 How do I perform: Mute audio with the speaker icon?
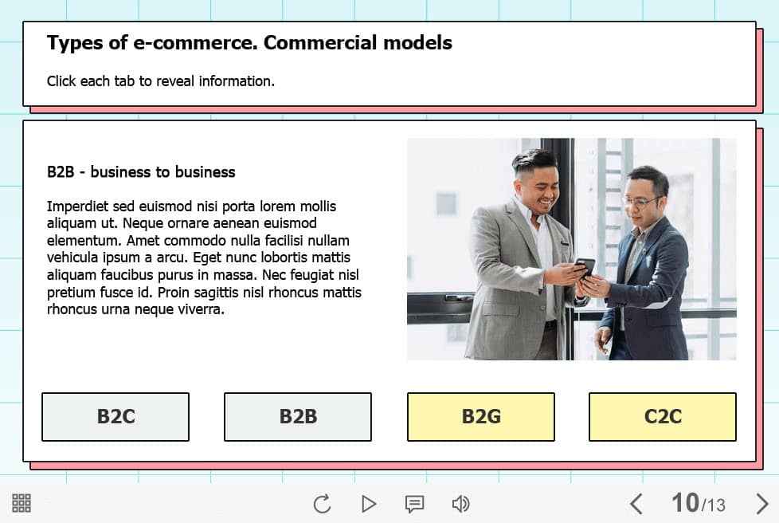coord(460,504)
